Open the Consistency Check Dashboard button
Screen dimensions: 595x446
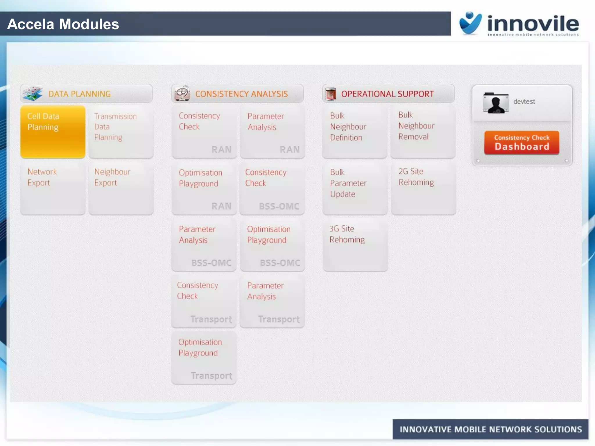[521, 143]
